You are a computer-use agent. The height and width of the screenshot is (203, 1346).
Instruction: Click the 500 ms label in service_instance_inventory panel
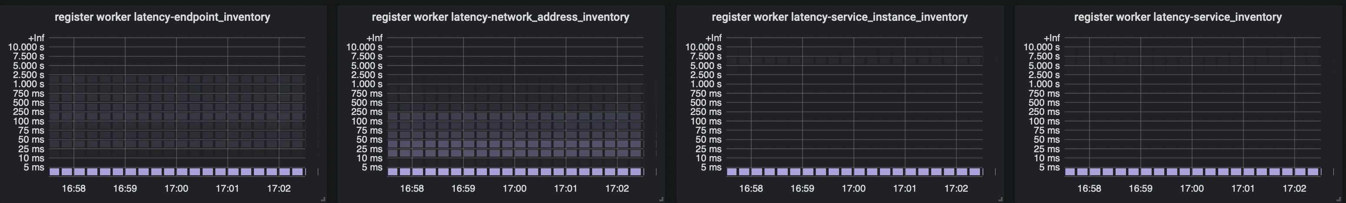point(706,103)
